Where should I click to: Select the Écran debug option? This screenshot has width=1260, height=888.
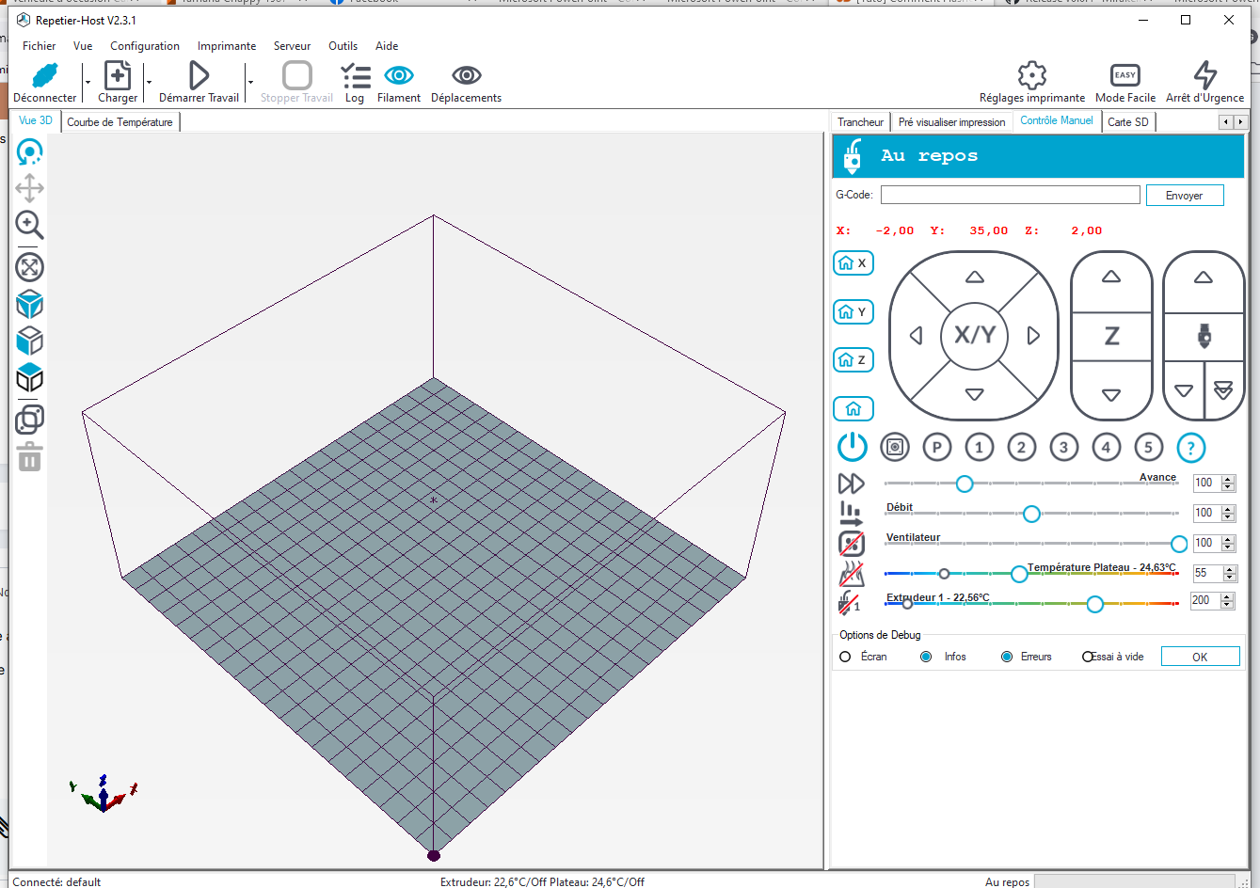coord(845,657)
